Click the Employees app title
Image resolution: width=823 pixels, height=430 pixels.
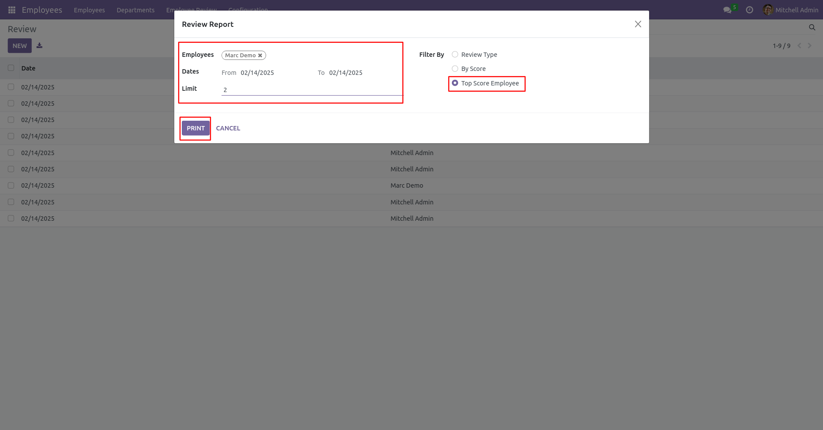(42, 10)
